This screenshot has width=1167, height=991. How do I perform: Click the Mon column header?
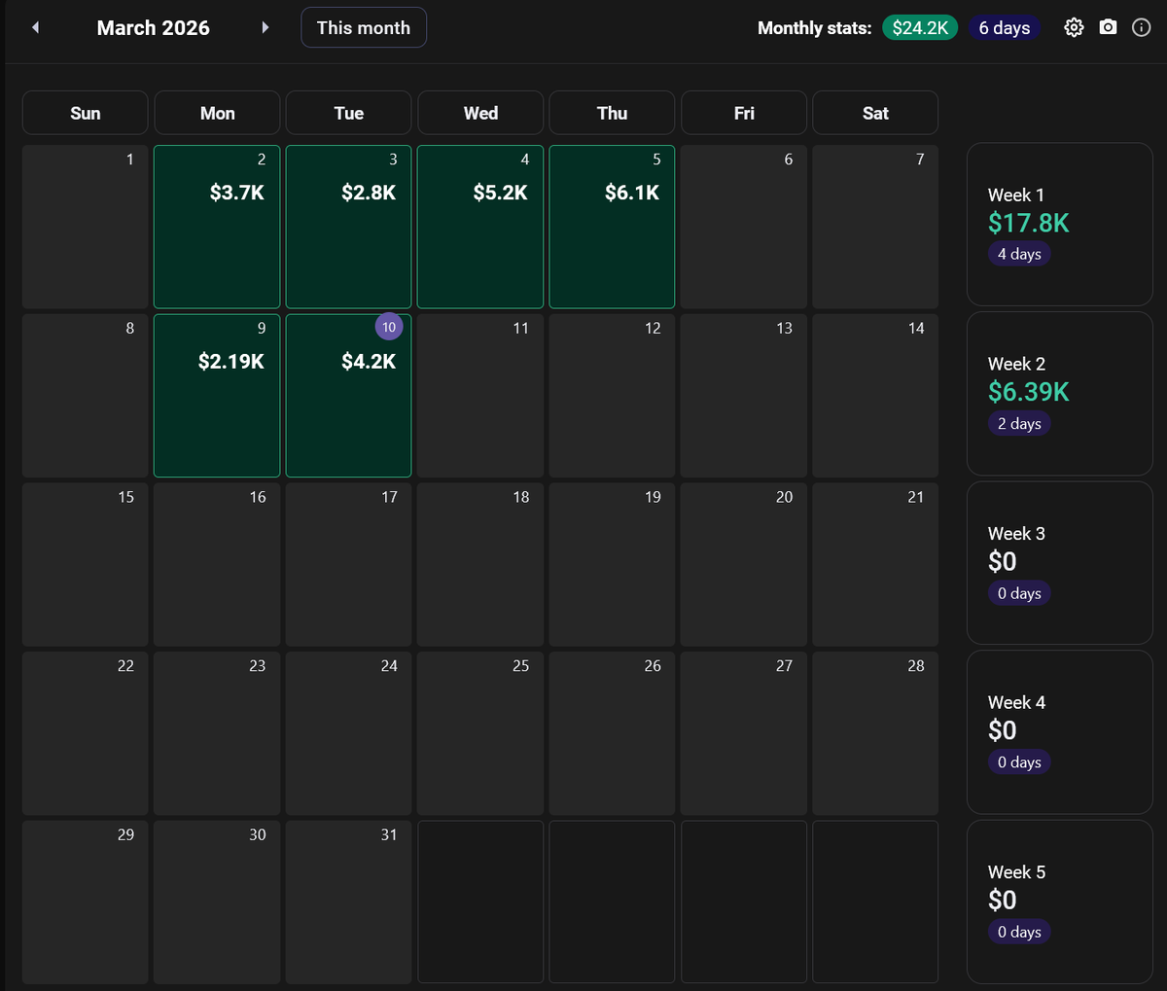pos(217,113)
